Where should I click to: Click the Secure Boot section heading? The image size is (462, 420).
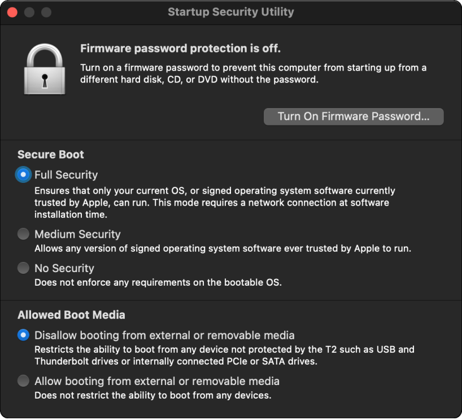point(50,154)
